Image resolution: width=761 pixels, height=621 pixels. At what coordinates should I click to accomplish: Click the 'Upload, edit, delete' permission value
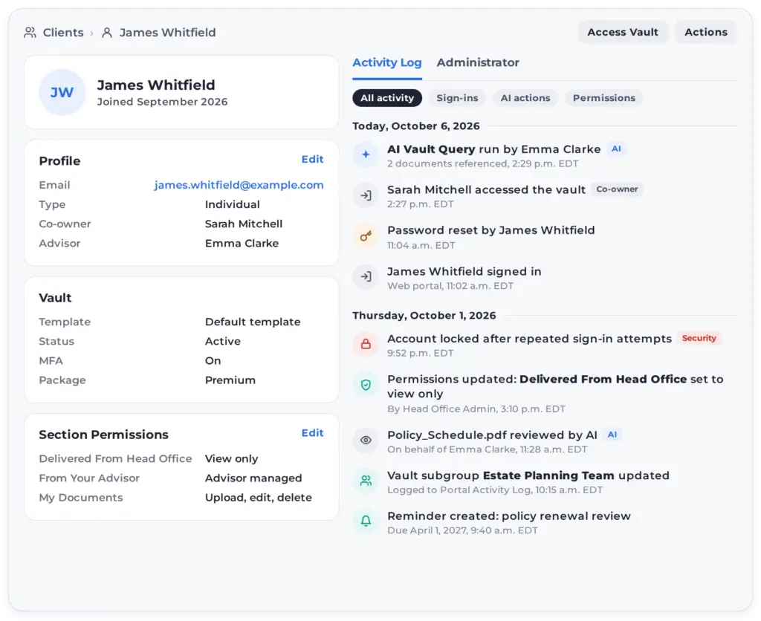pyautogui.click(x=258, y=498)
